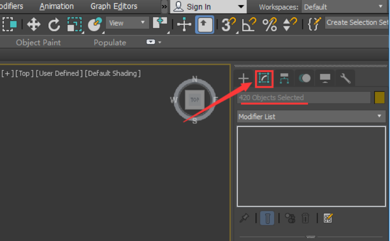Toggle the Percent Snap button
The height and width of the screenshot is (241, 390).
(269, 24)
